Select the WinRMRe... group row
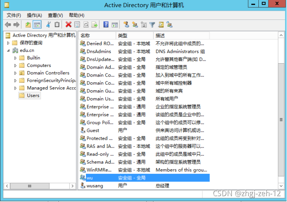Screen dimensions: 287x202 coord(144,170)
